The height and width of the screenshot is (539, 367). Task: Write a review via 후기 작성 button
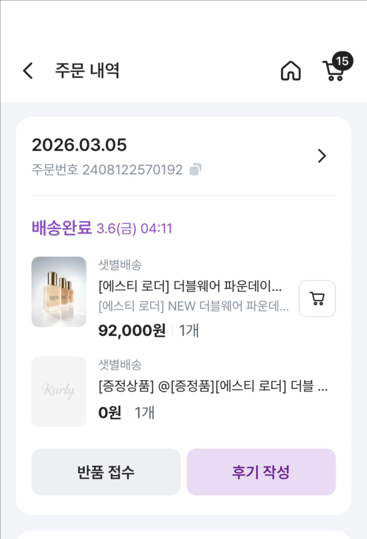click(x=261, y=472)
